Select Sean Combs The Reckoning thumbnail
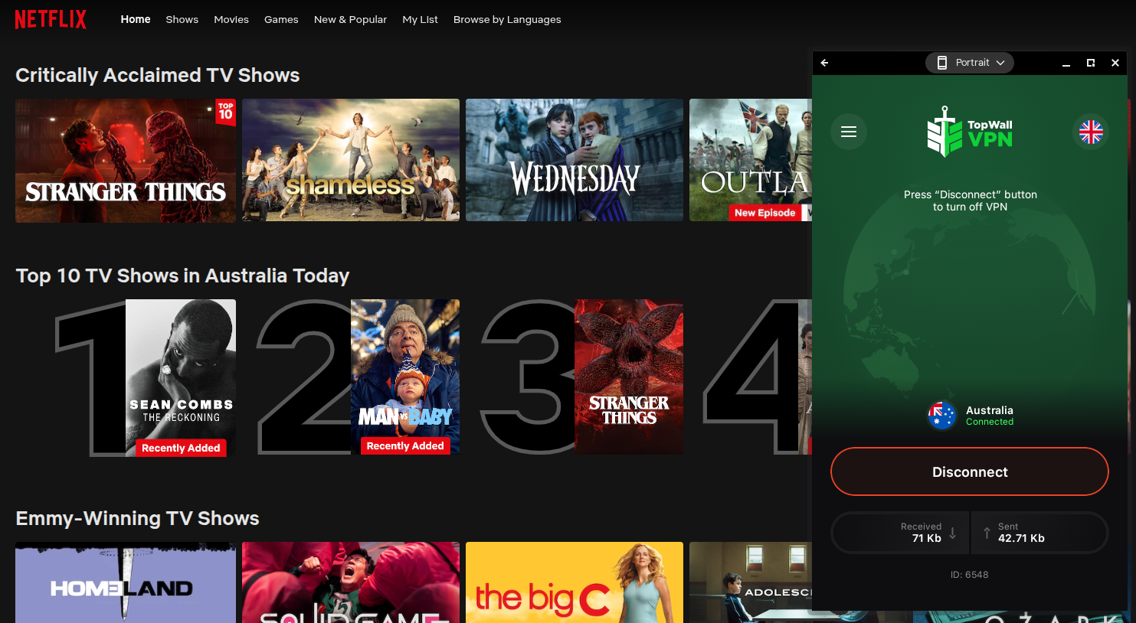The image size is (1136, 623). click(180, 377)
